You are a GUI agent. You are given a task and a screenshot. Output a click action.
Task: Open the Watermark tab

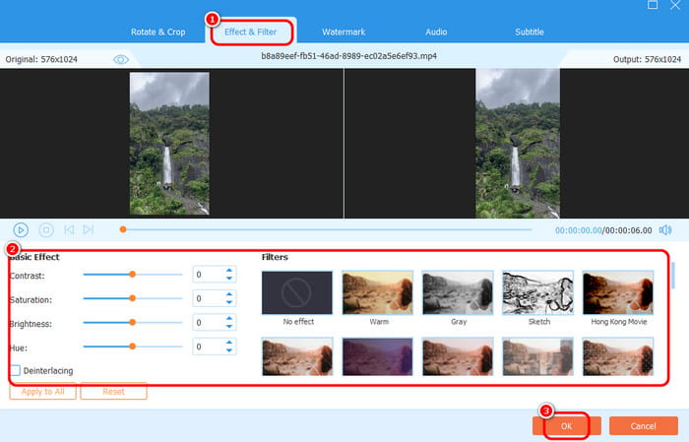(x=344, y=32)
